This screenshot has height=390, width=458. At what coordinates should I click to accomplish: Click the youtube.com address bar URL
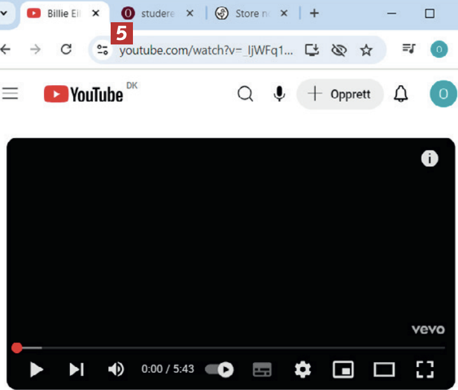pos(206,50)
